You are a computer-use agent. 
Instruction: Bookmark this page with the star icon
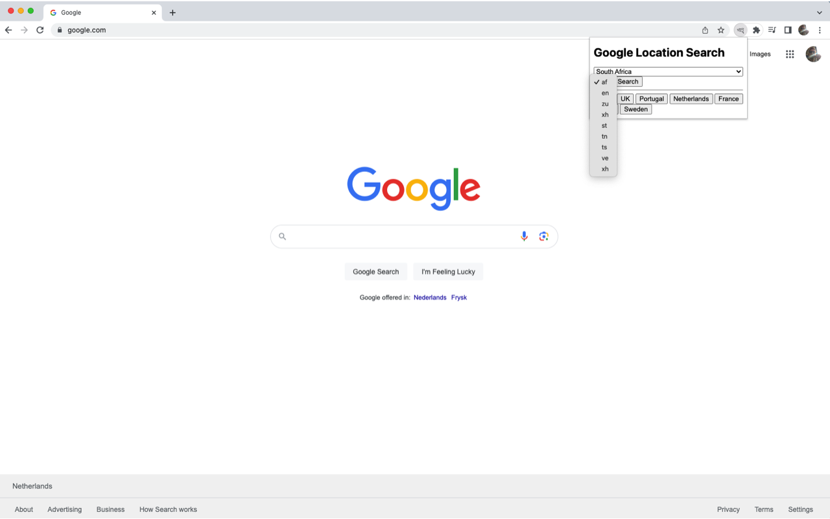(721, 30)
